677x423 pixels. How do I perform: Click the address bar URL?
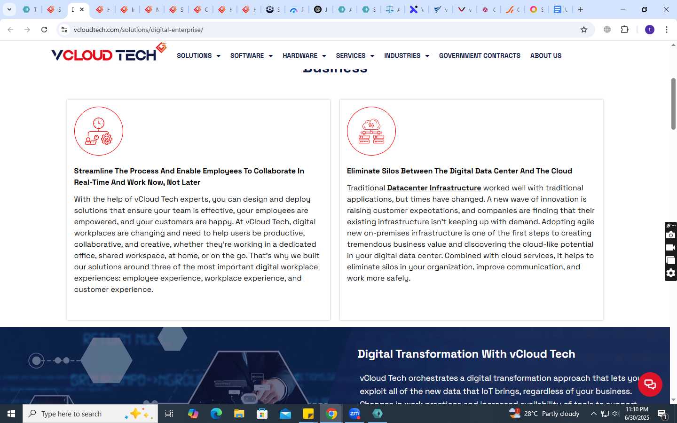(x=138, y=30)
